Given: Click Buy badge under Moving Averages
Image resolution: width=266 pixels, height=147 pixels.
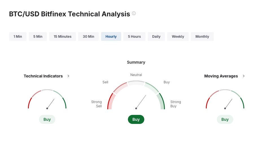Looking at the screenshot, I should 225,119.
